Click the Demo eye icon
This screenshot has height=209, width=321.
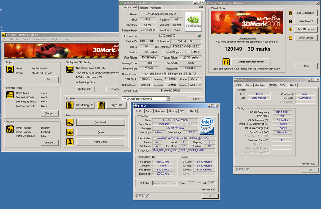(x=70, y=132)
